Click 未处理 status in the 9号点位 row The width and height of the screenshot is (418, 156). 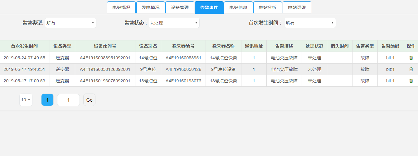(x=314, y=69)
